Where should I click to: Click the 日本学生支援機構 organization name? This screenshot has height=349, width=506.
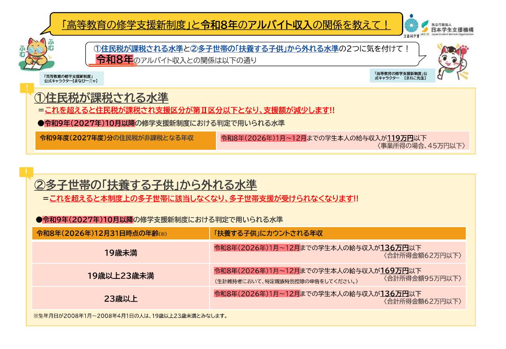[x=452, y=29]
